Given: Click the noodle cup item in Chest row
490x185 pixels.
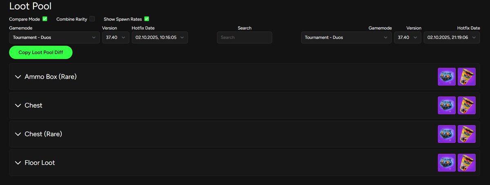Looking at the screenshot, I should tap(467, 105).
